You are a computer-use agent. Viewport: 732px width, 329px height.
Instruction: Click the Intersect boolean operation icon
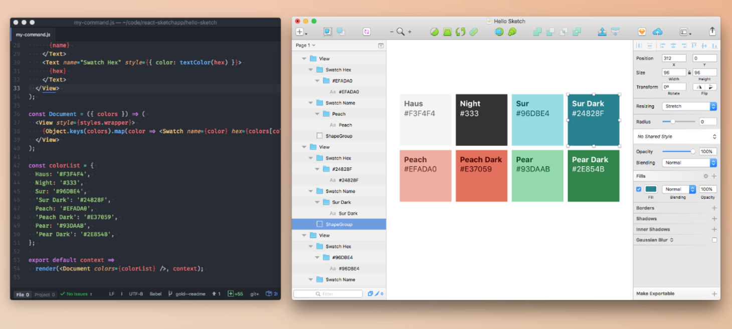564,32
